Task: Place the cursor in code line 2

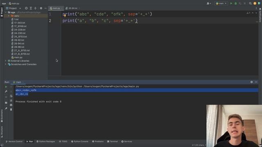Action: click(100, 21)
